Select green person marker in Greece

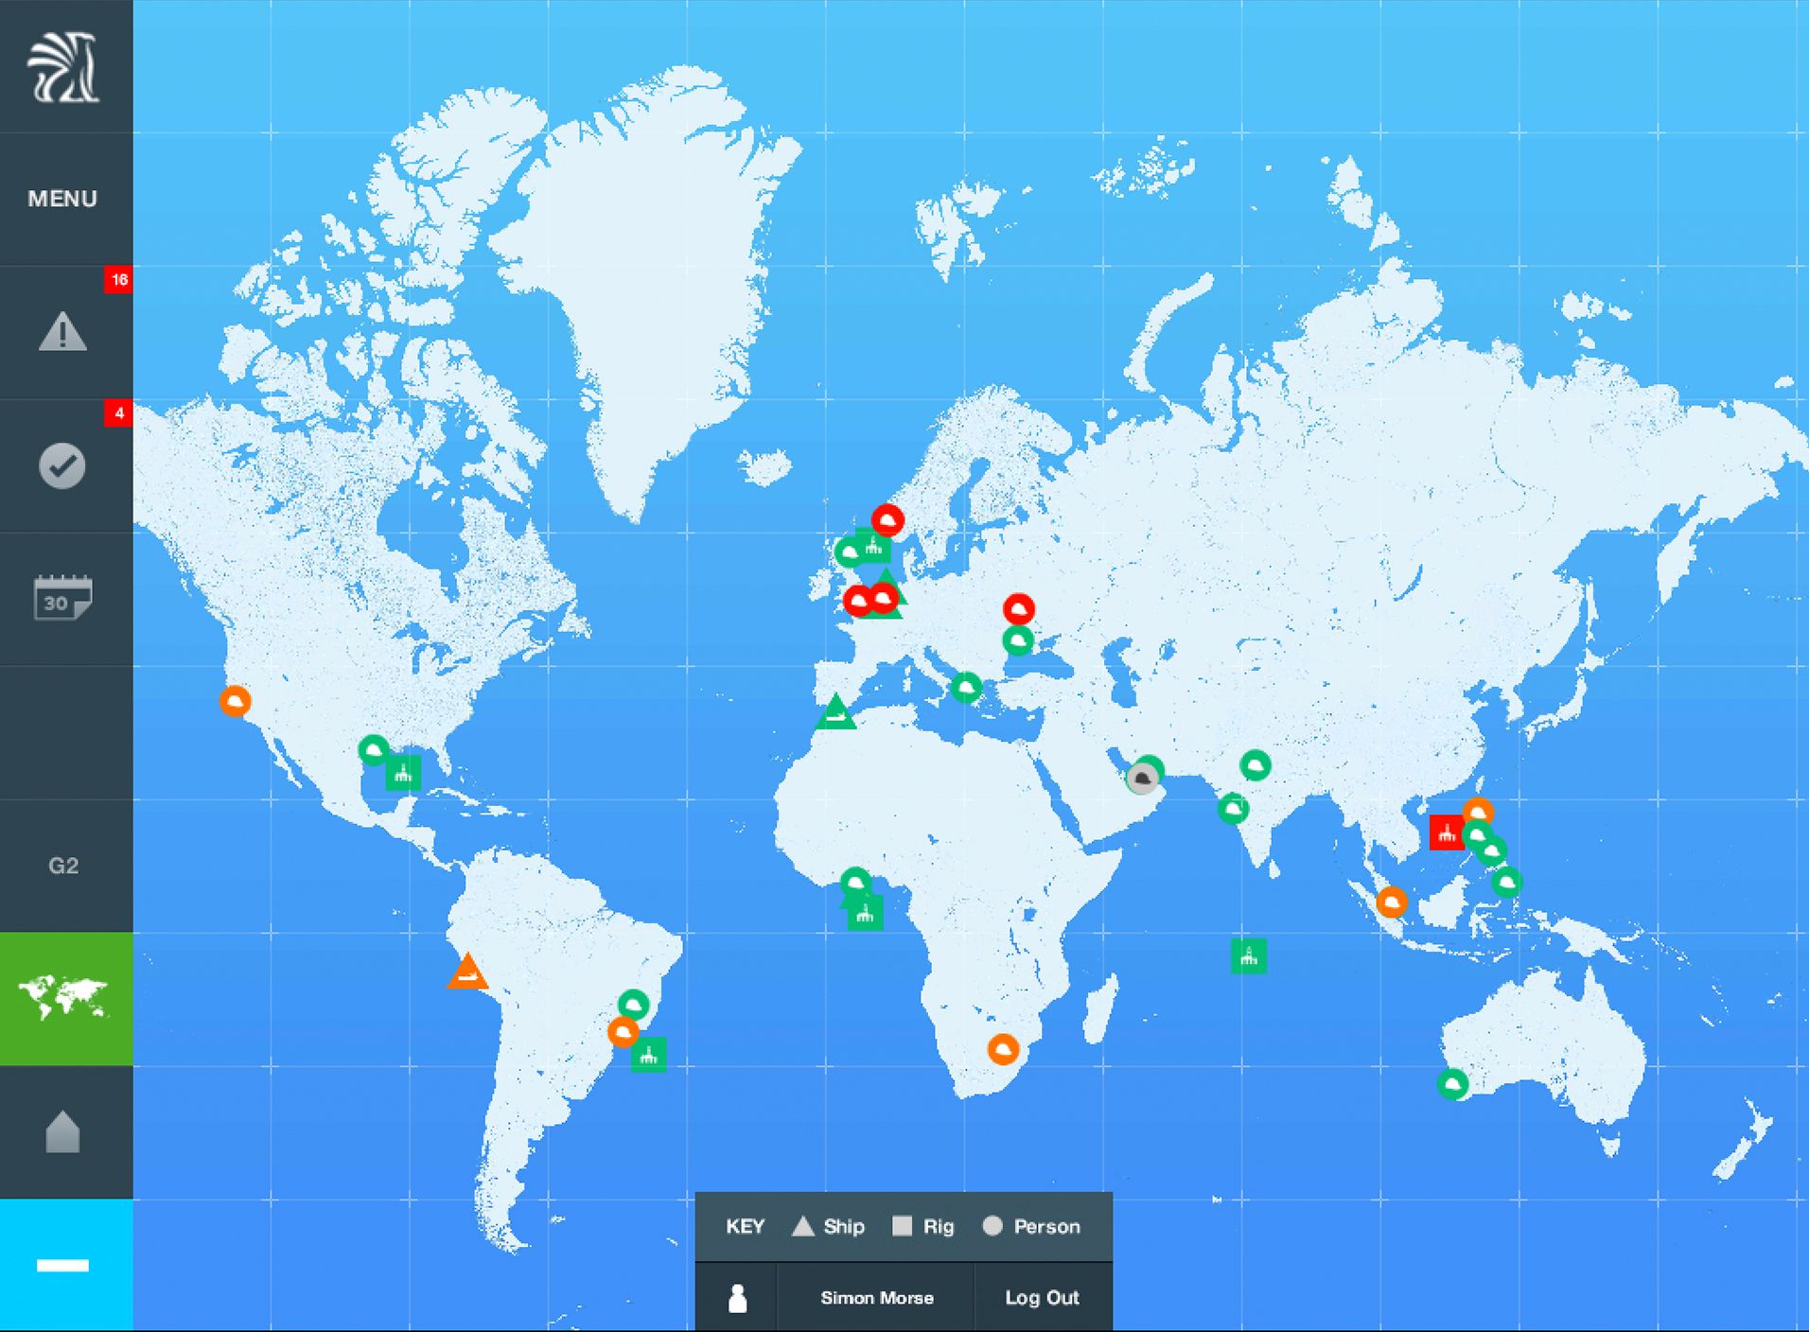pos(966,688)
